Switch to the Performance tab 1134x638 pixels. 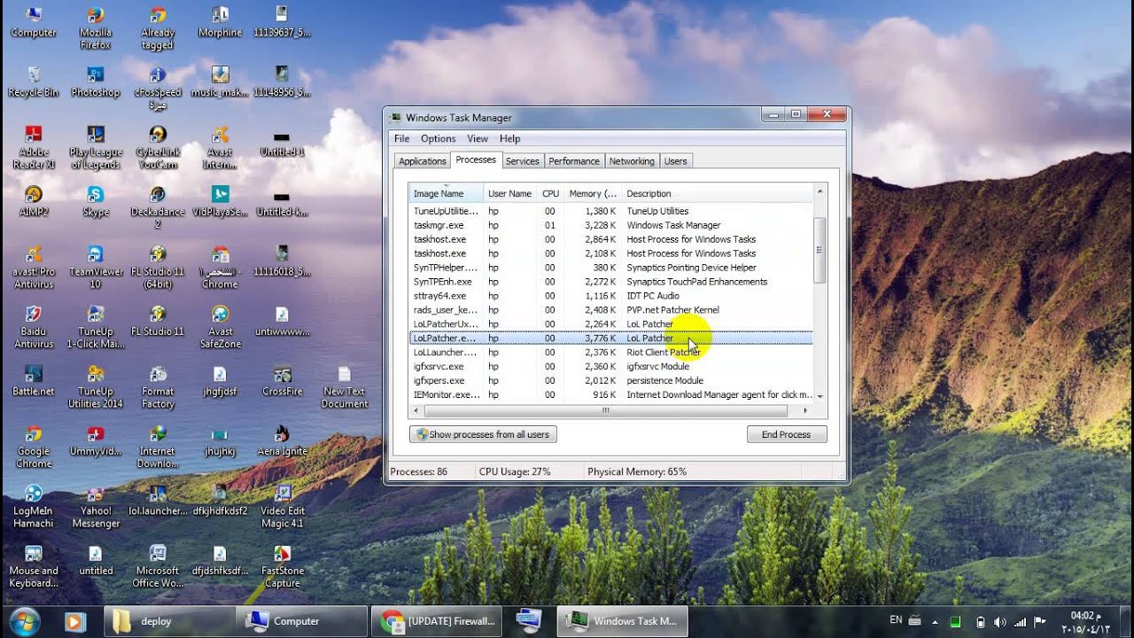pos(574,160)
